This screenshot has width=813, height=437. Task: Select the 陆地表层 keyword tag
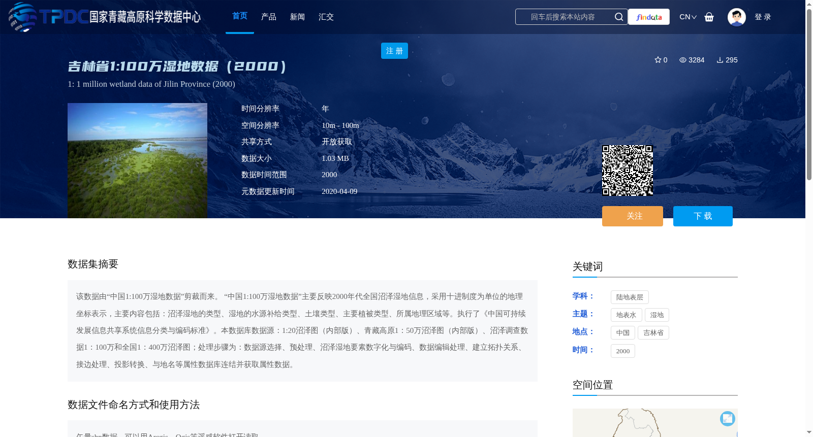click(x=630, y=297)
